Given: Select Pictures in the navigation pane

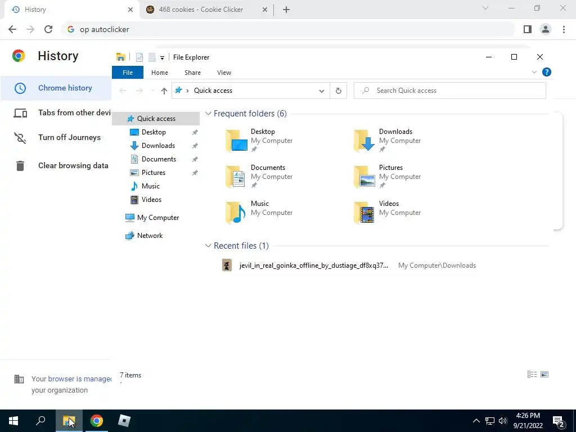Looking at the screenshot, I should coord(154,172).
